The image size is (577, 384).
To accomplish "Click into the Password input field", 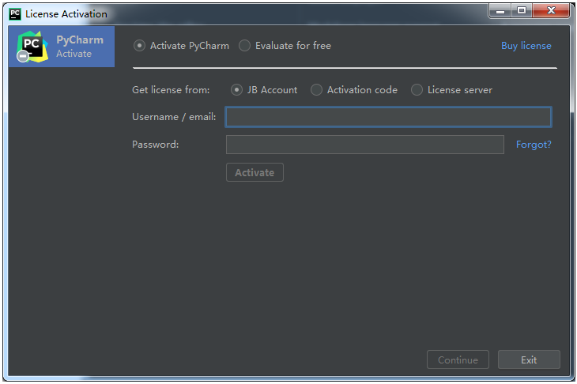I will pyautogui.click(x=364, y=145).
